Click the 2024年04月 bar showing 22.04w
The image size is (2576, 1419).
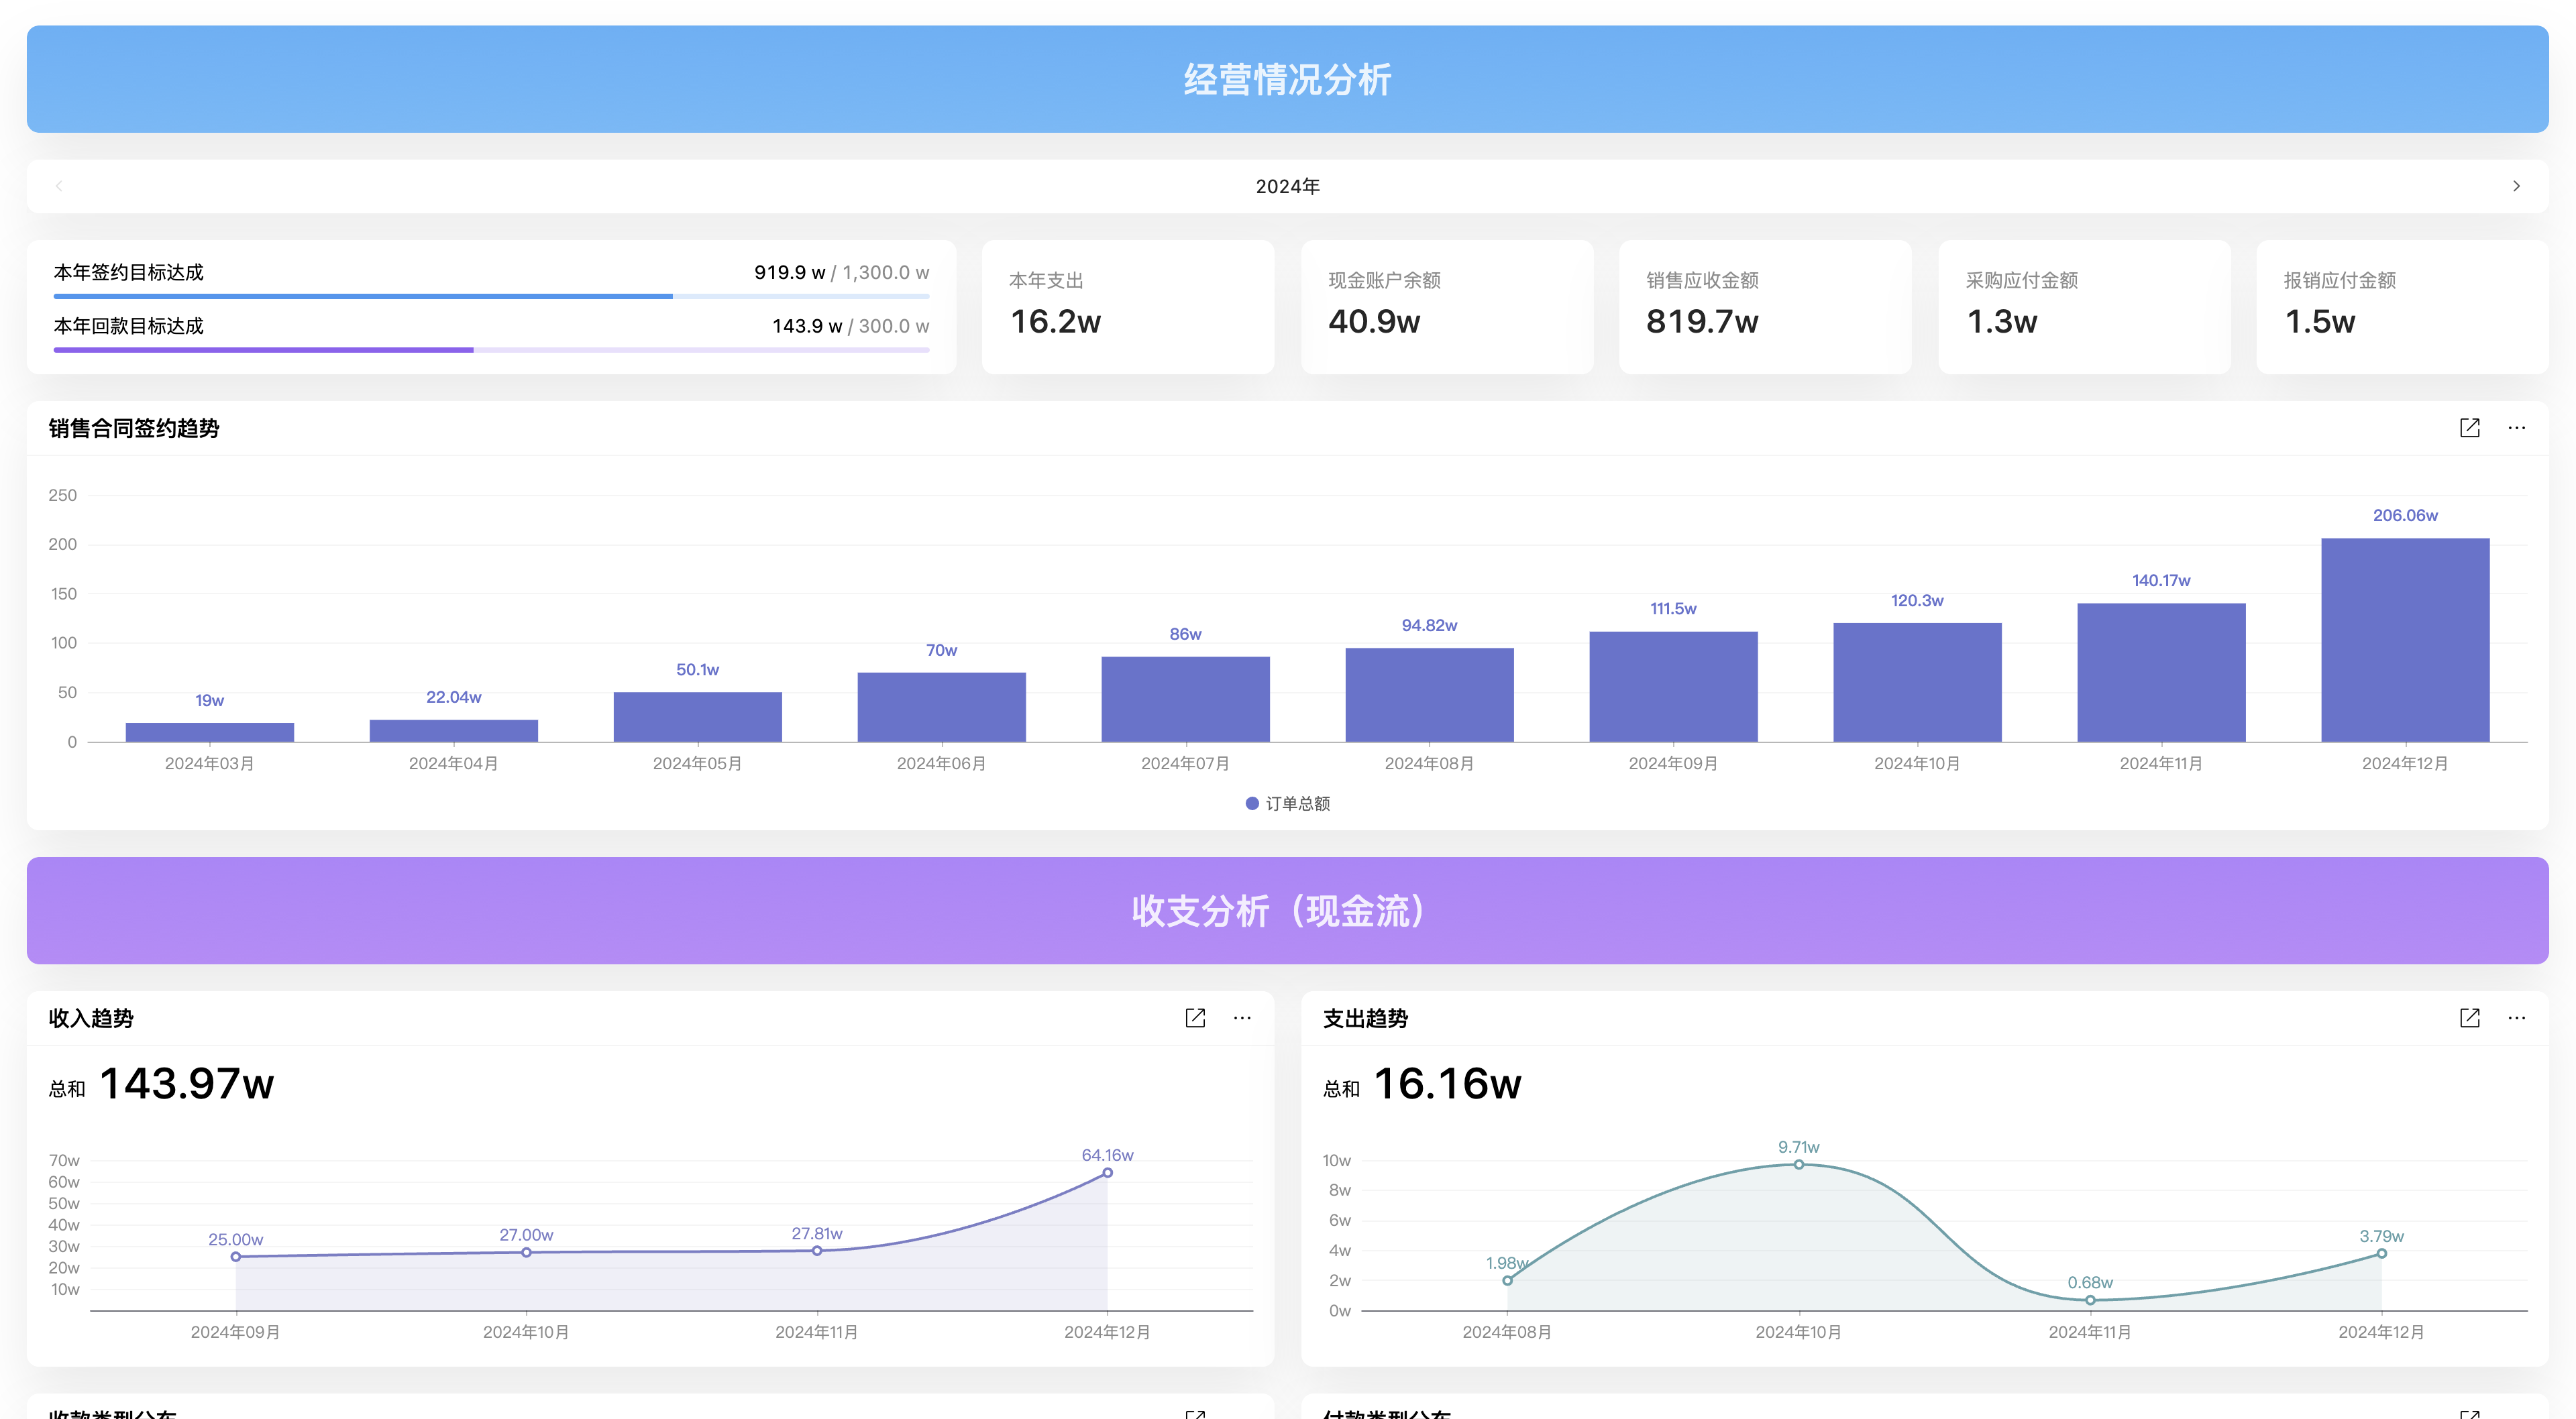tap(453, 731)
